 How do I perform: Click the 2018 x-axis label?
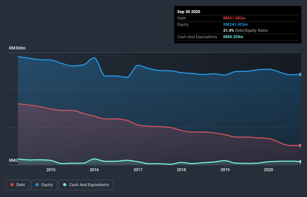click(x=181, y=170)
